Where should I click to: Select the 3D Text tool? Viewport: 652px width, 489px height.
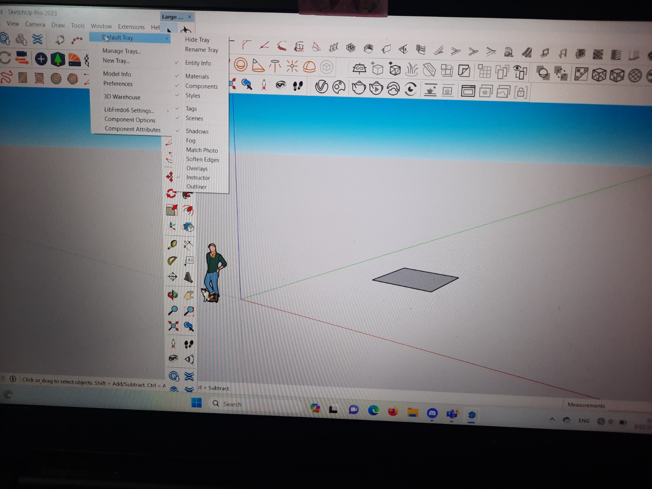point(188,277)
